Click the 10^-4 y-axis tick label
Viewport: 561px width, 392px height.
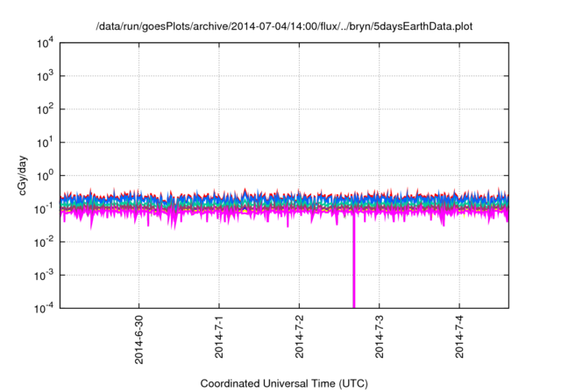45,308
